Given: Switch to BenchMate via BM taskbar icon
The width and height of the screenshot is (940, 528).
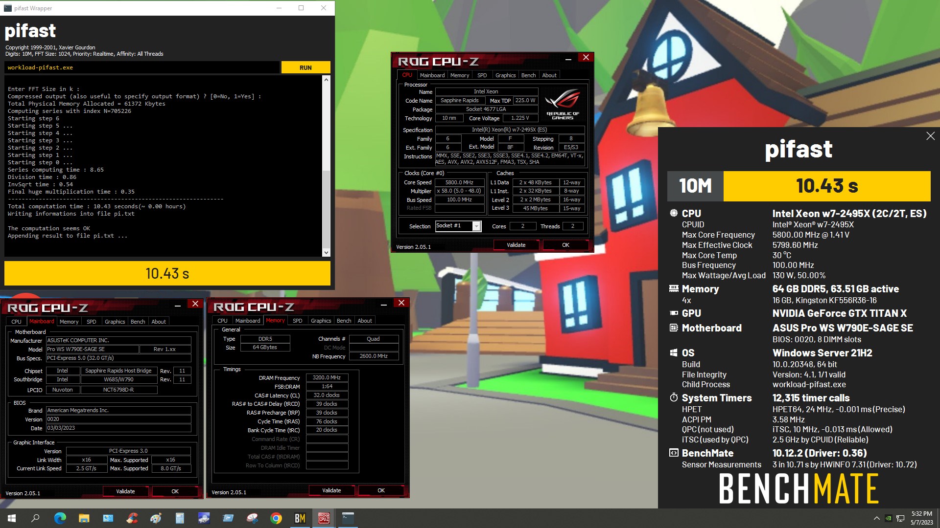Looking at the screenshot, I should 300,518.
